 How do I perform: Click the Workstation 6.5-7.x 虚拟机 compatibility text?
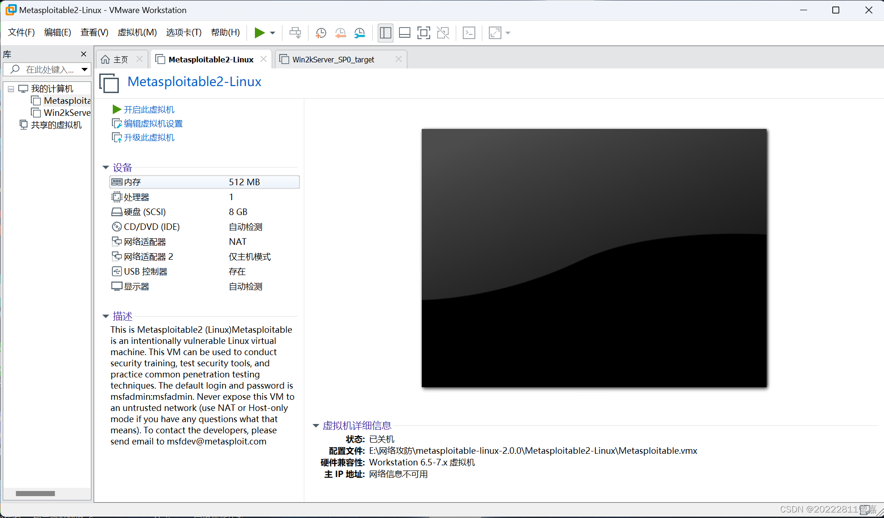[x=422, y=462]
